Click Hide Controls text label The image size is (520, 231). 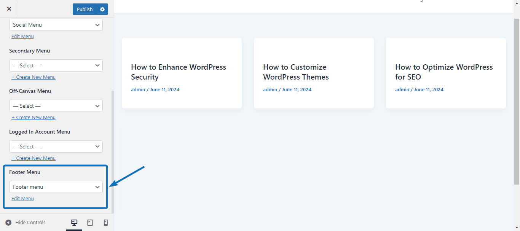pyautogui.click(x=30, y=223)
